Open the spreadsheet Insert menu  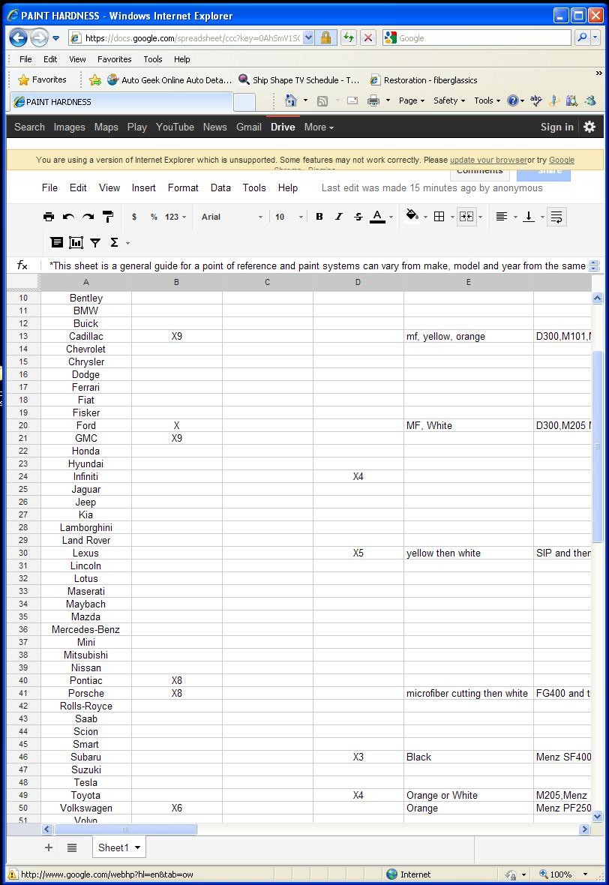pyautogui.click(x=143, y=188)
